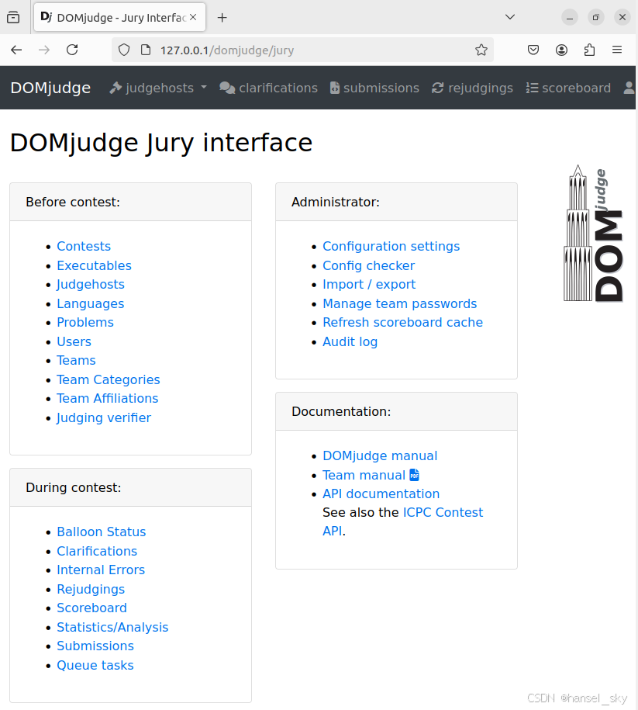This screenshot has width=638, height=710.
Task: Bookmark this page with the star icon
Action: (481, 50)
